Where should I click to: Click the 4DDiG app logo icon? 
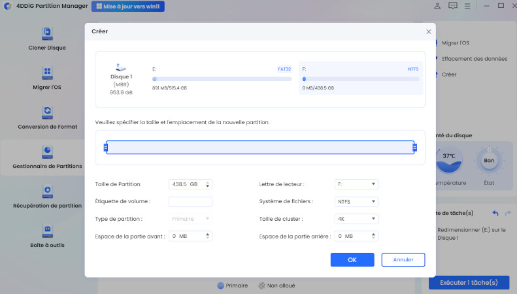tap(8, 6)
